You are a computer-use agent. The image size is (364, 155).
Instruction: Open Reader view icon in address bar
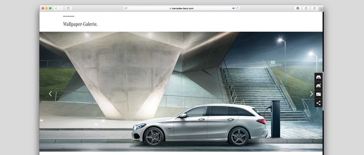[x=126, y=8]
